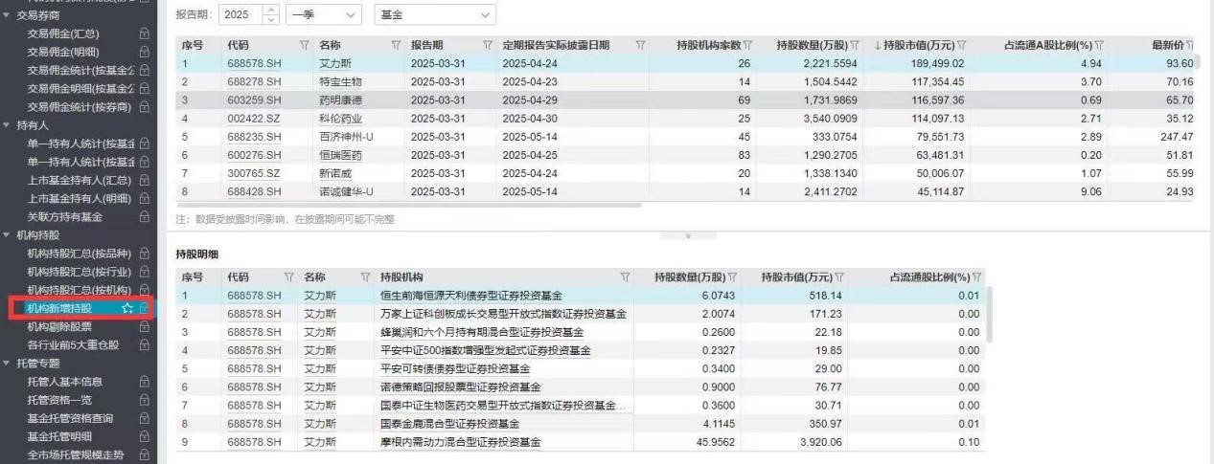Viewport: 1214px width, 464px height.
Task: Collapse the 交易券商 tree section
Action: (x=7, y=15)
